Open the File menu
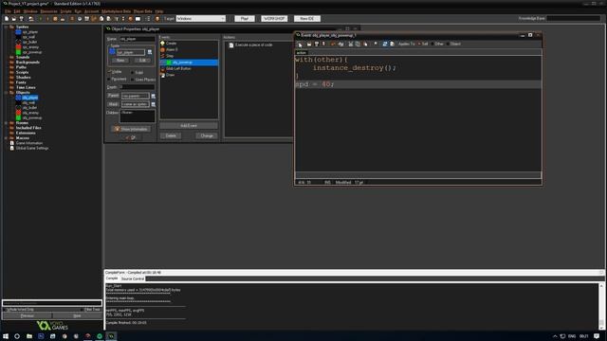 (8, 11)
